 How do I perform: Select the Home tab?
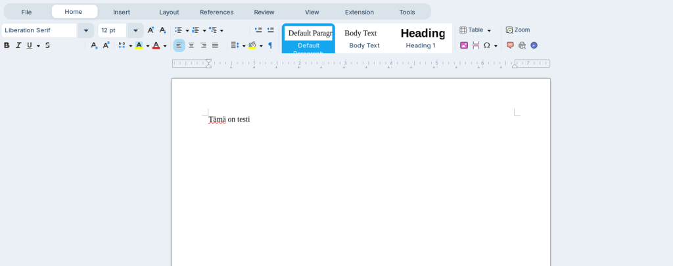pos(74,12)
